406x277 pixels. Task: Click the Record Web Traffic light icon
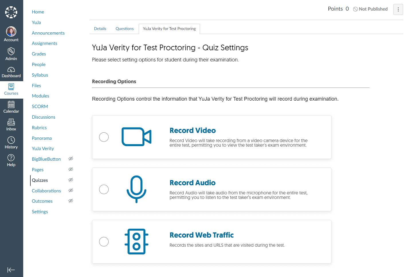136,242
